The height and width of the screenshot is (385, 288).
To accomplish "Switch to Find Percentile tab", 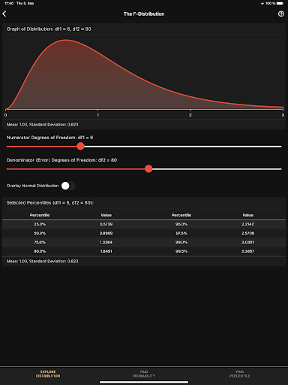I will [239, 374].
